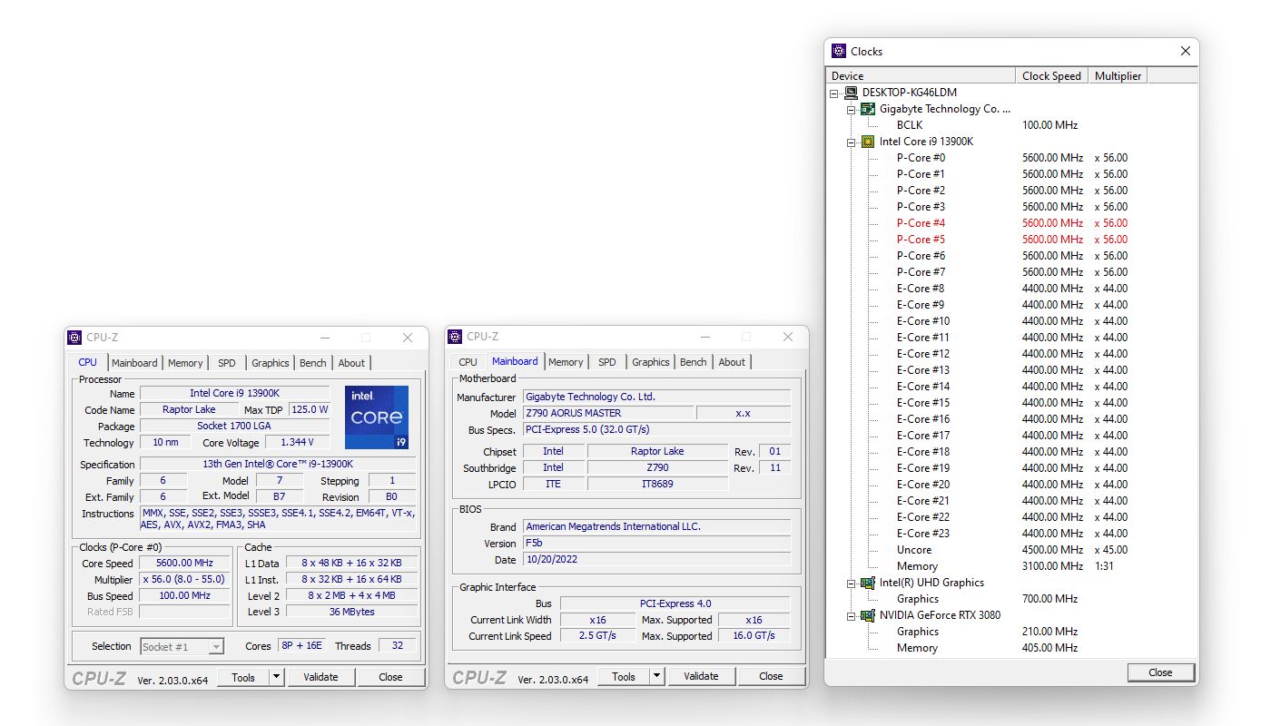Click the Core Voltage value 1.344 V
Viewport: 1271px width, 726px height.
pos(297,442)
